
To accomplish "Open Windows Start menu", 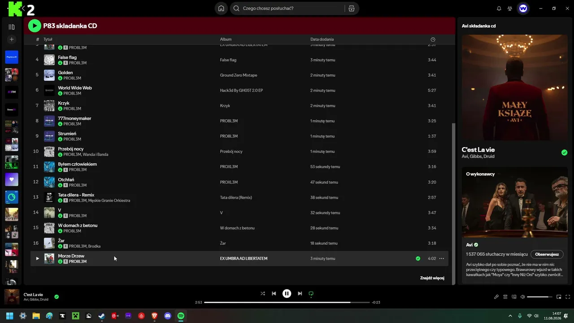I will tap(10, 316).
